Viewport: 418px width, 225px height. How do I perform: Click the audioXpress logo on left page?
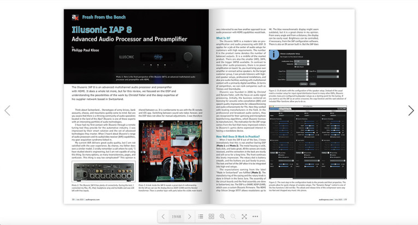pos(75,17)
